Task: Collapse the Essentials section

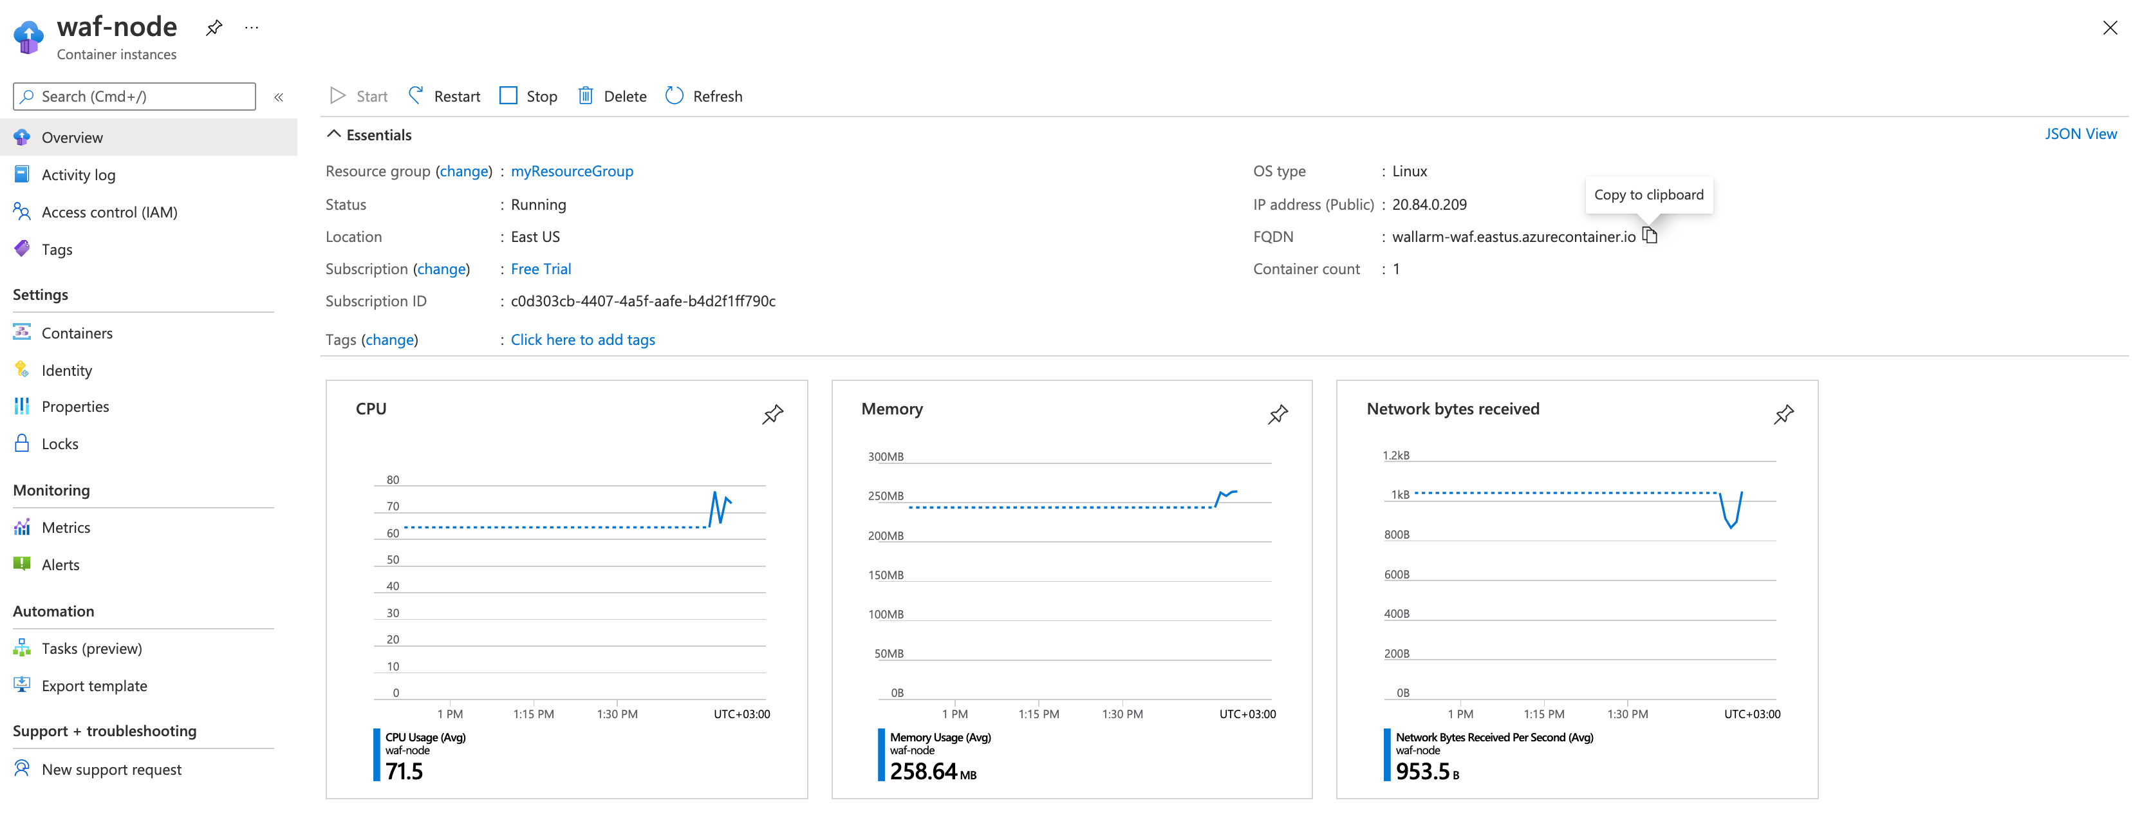Action: (x=334, y=133)
